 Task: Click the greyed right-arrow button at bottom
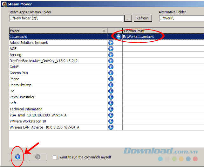tap(38, 157)
